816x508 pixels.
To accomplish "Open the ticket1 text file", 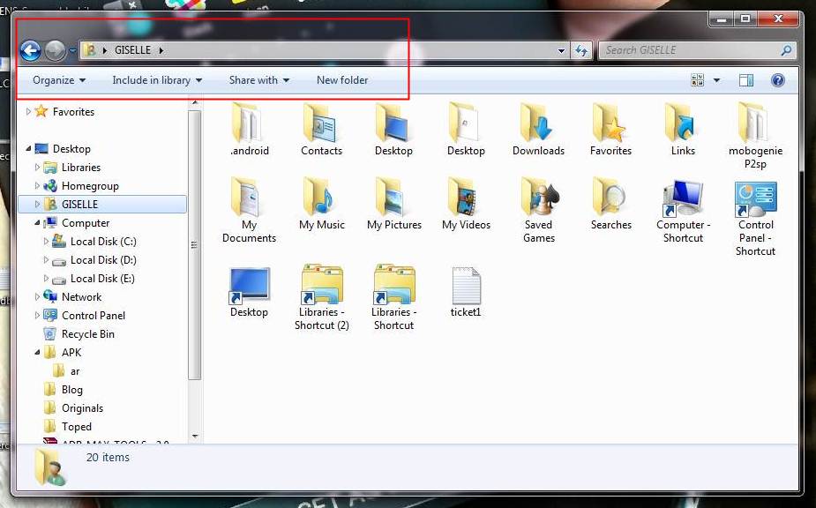I will tap(465, 287).
